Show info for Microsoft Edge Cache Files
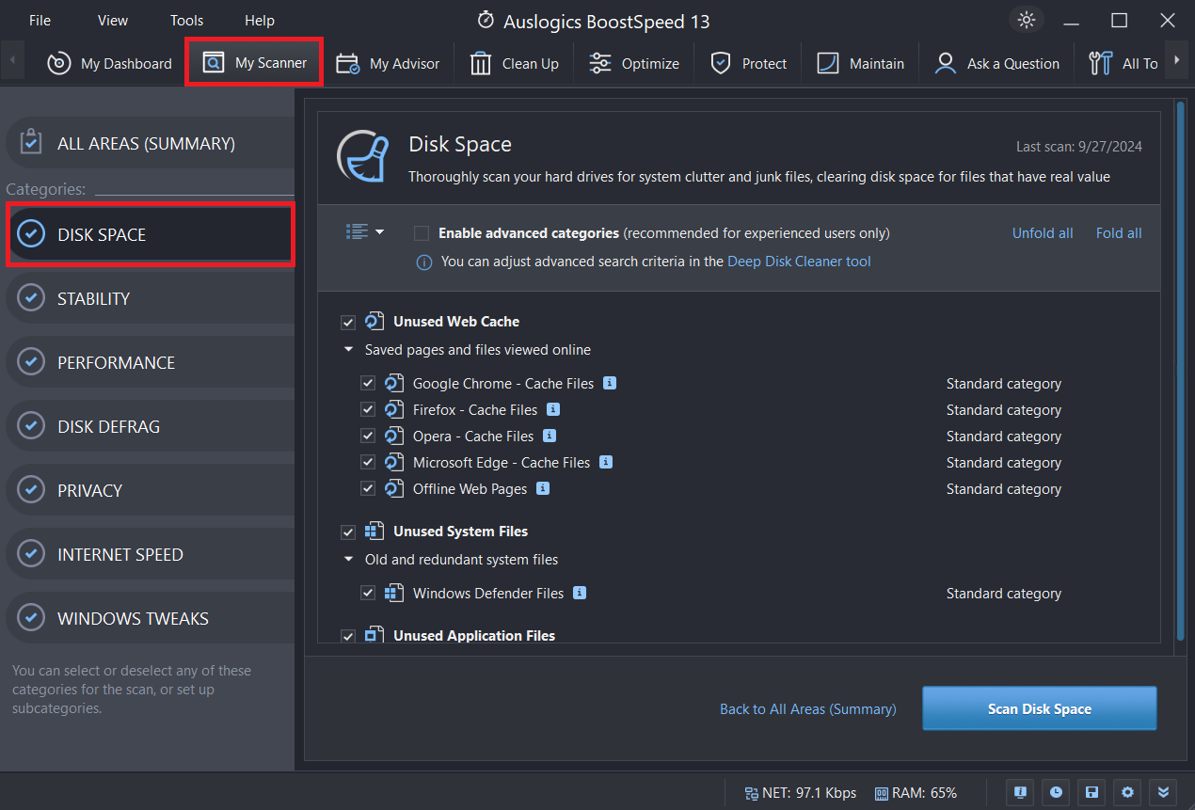The width and height of the screenshot is (1195, 810). coord(606,462)
